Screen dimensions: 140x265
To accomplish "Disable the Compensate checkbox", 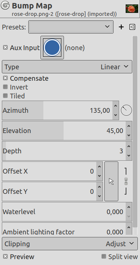I will [x=6, y=78].
